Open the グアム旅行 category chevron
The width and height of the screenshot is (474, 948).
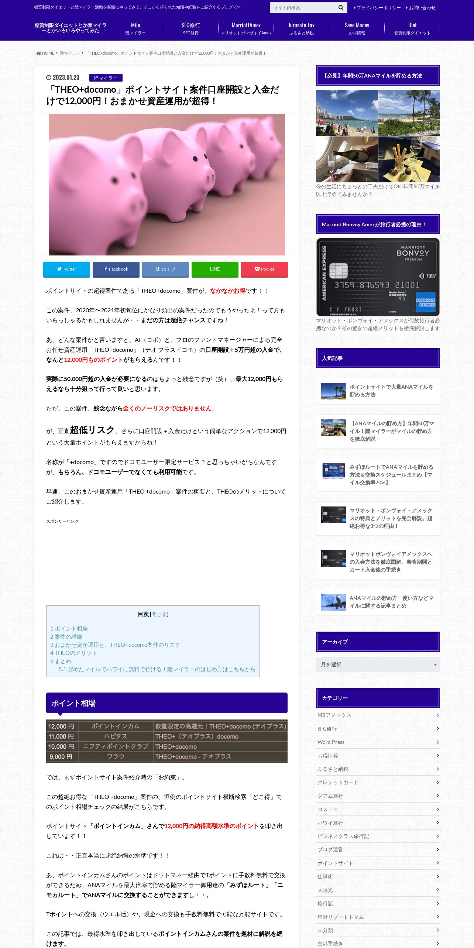click(x=437, y=796)
